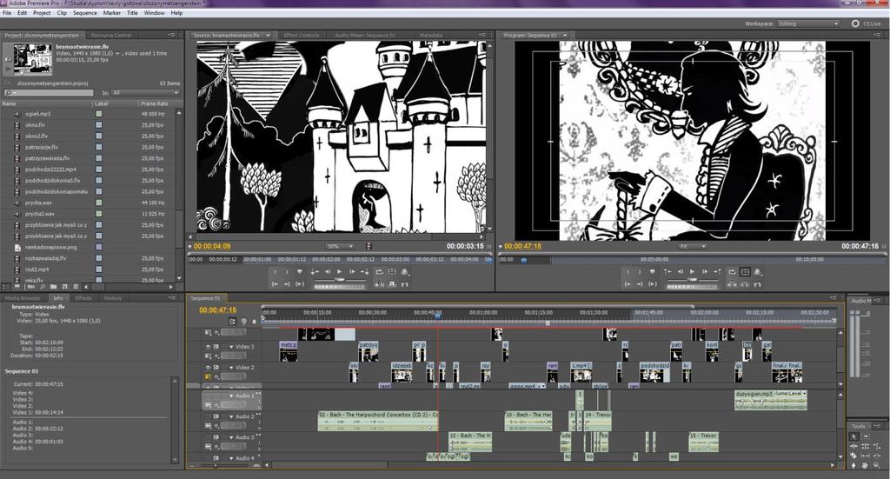This screenshot has height=479, width=890.
Task: Click Overwrite button in Source monitor
Action: pos(392,283)
